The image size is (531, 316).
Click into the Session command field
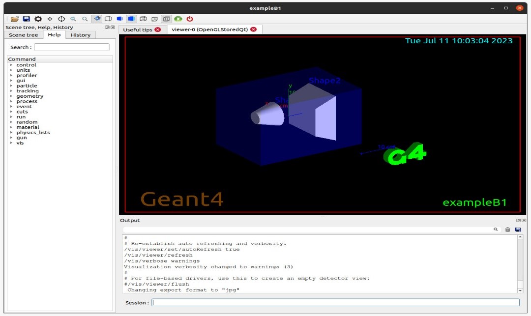coord(336,302)
